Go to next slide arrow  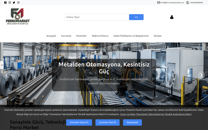point(201,75)
